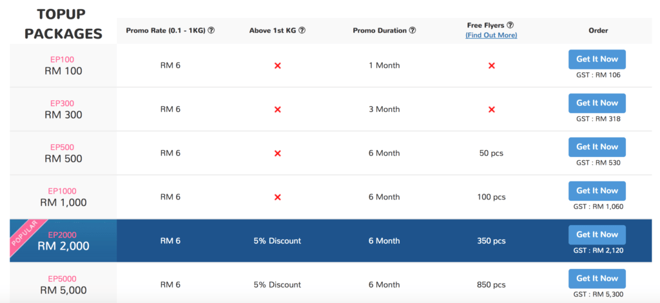
Task: Buy the EP5000 package via Get It Now
Action: 597,279
